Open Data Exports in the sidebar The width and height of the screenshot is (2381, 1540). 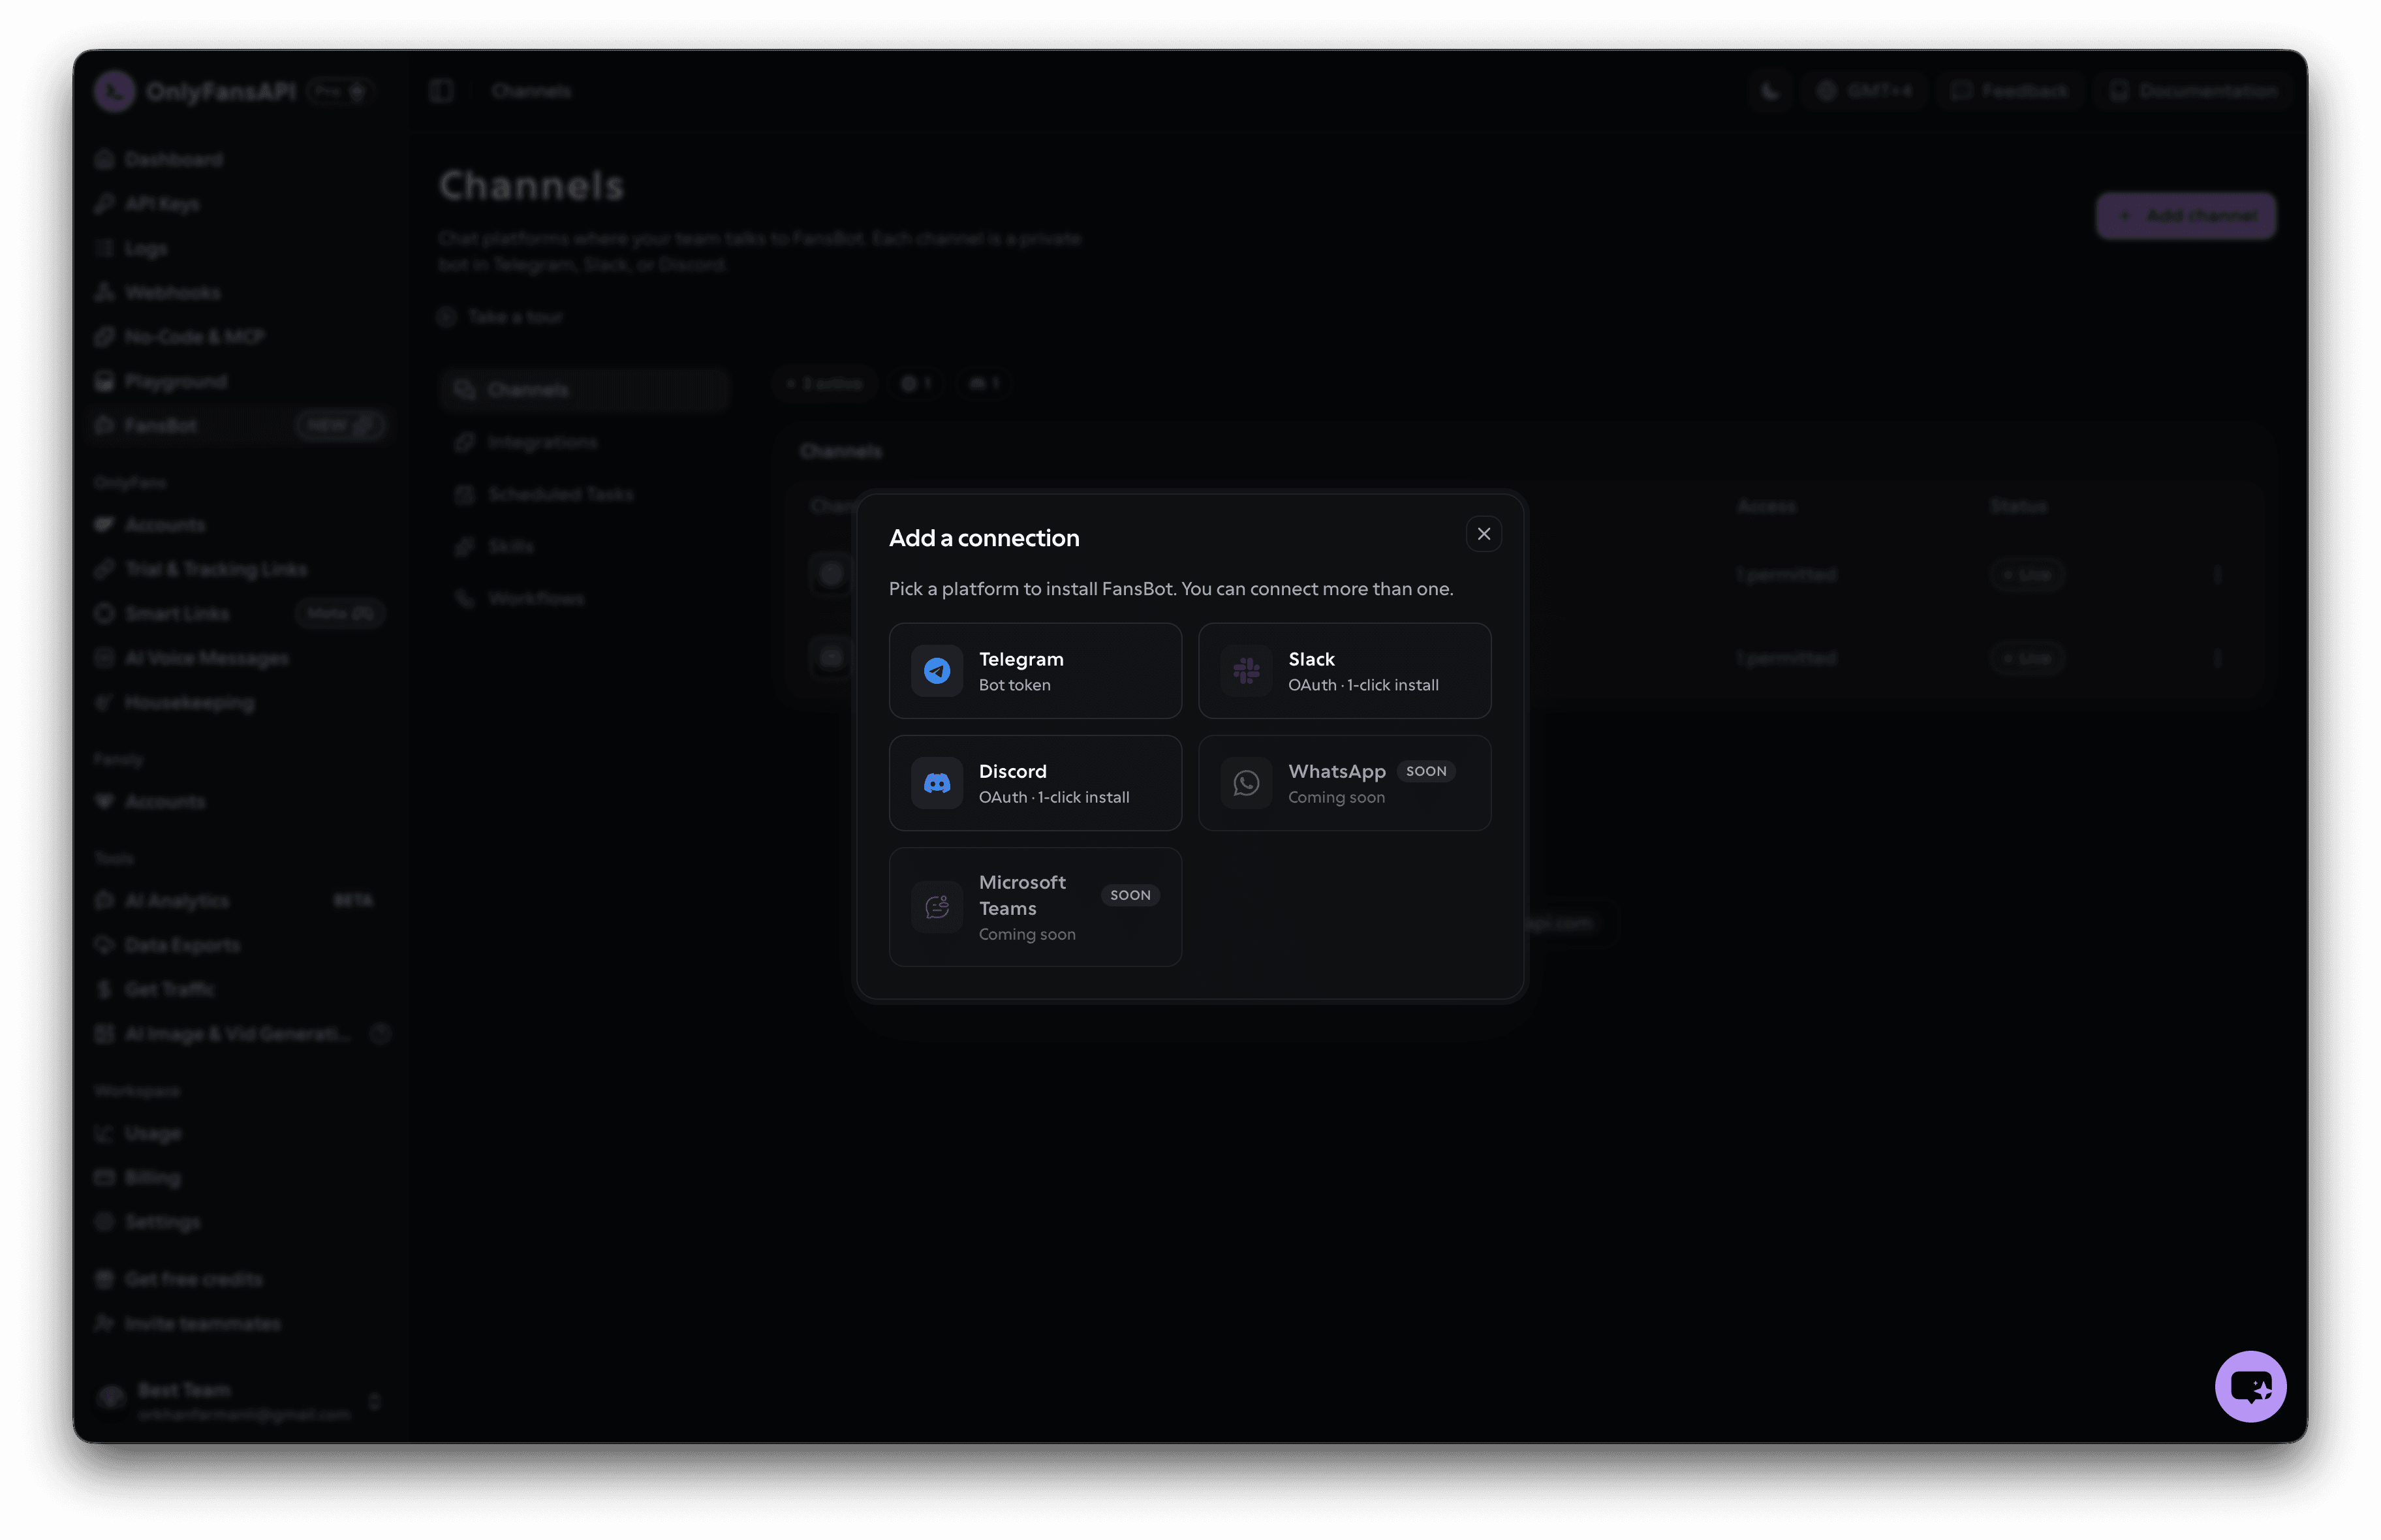click(240, 945)
